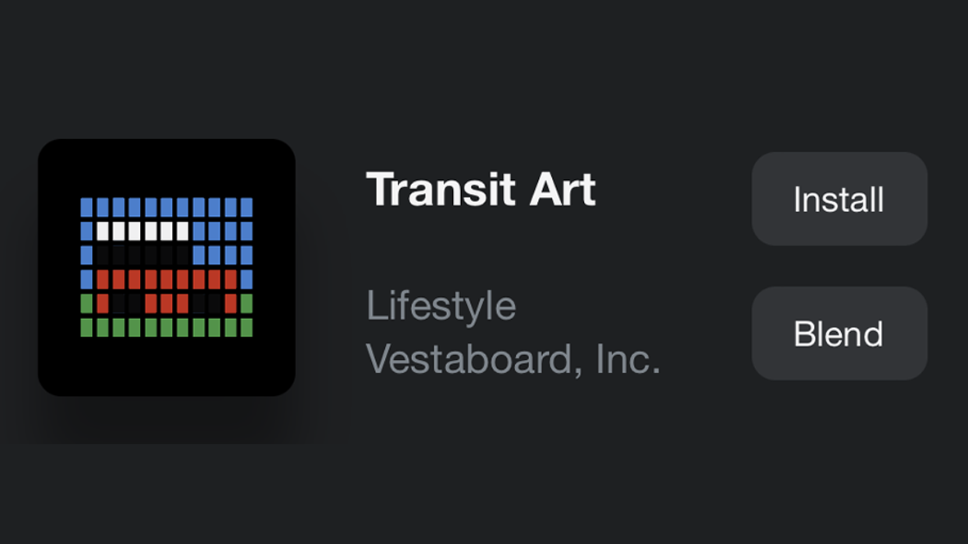
Task: Open the Transit Art app icon
Action: (166, 268)
